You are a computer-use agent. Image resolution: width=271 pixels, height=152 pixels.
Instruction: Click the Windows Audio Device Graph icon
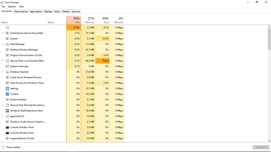coord(7,122)
